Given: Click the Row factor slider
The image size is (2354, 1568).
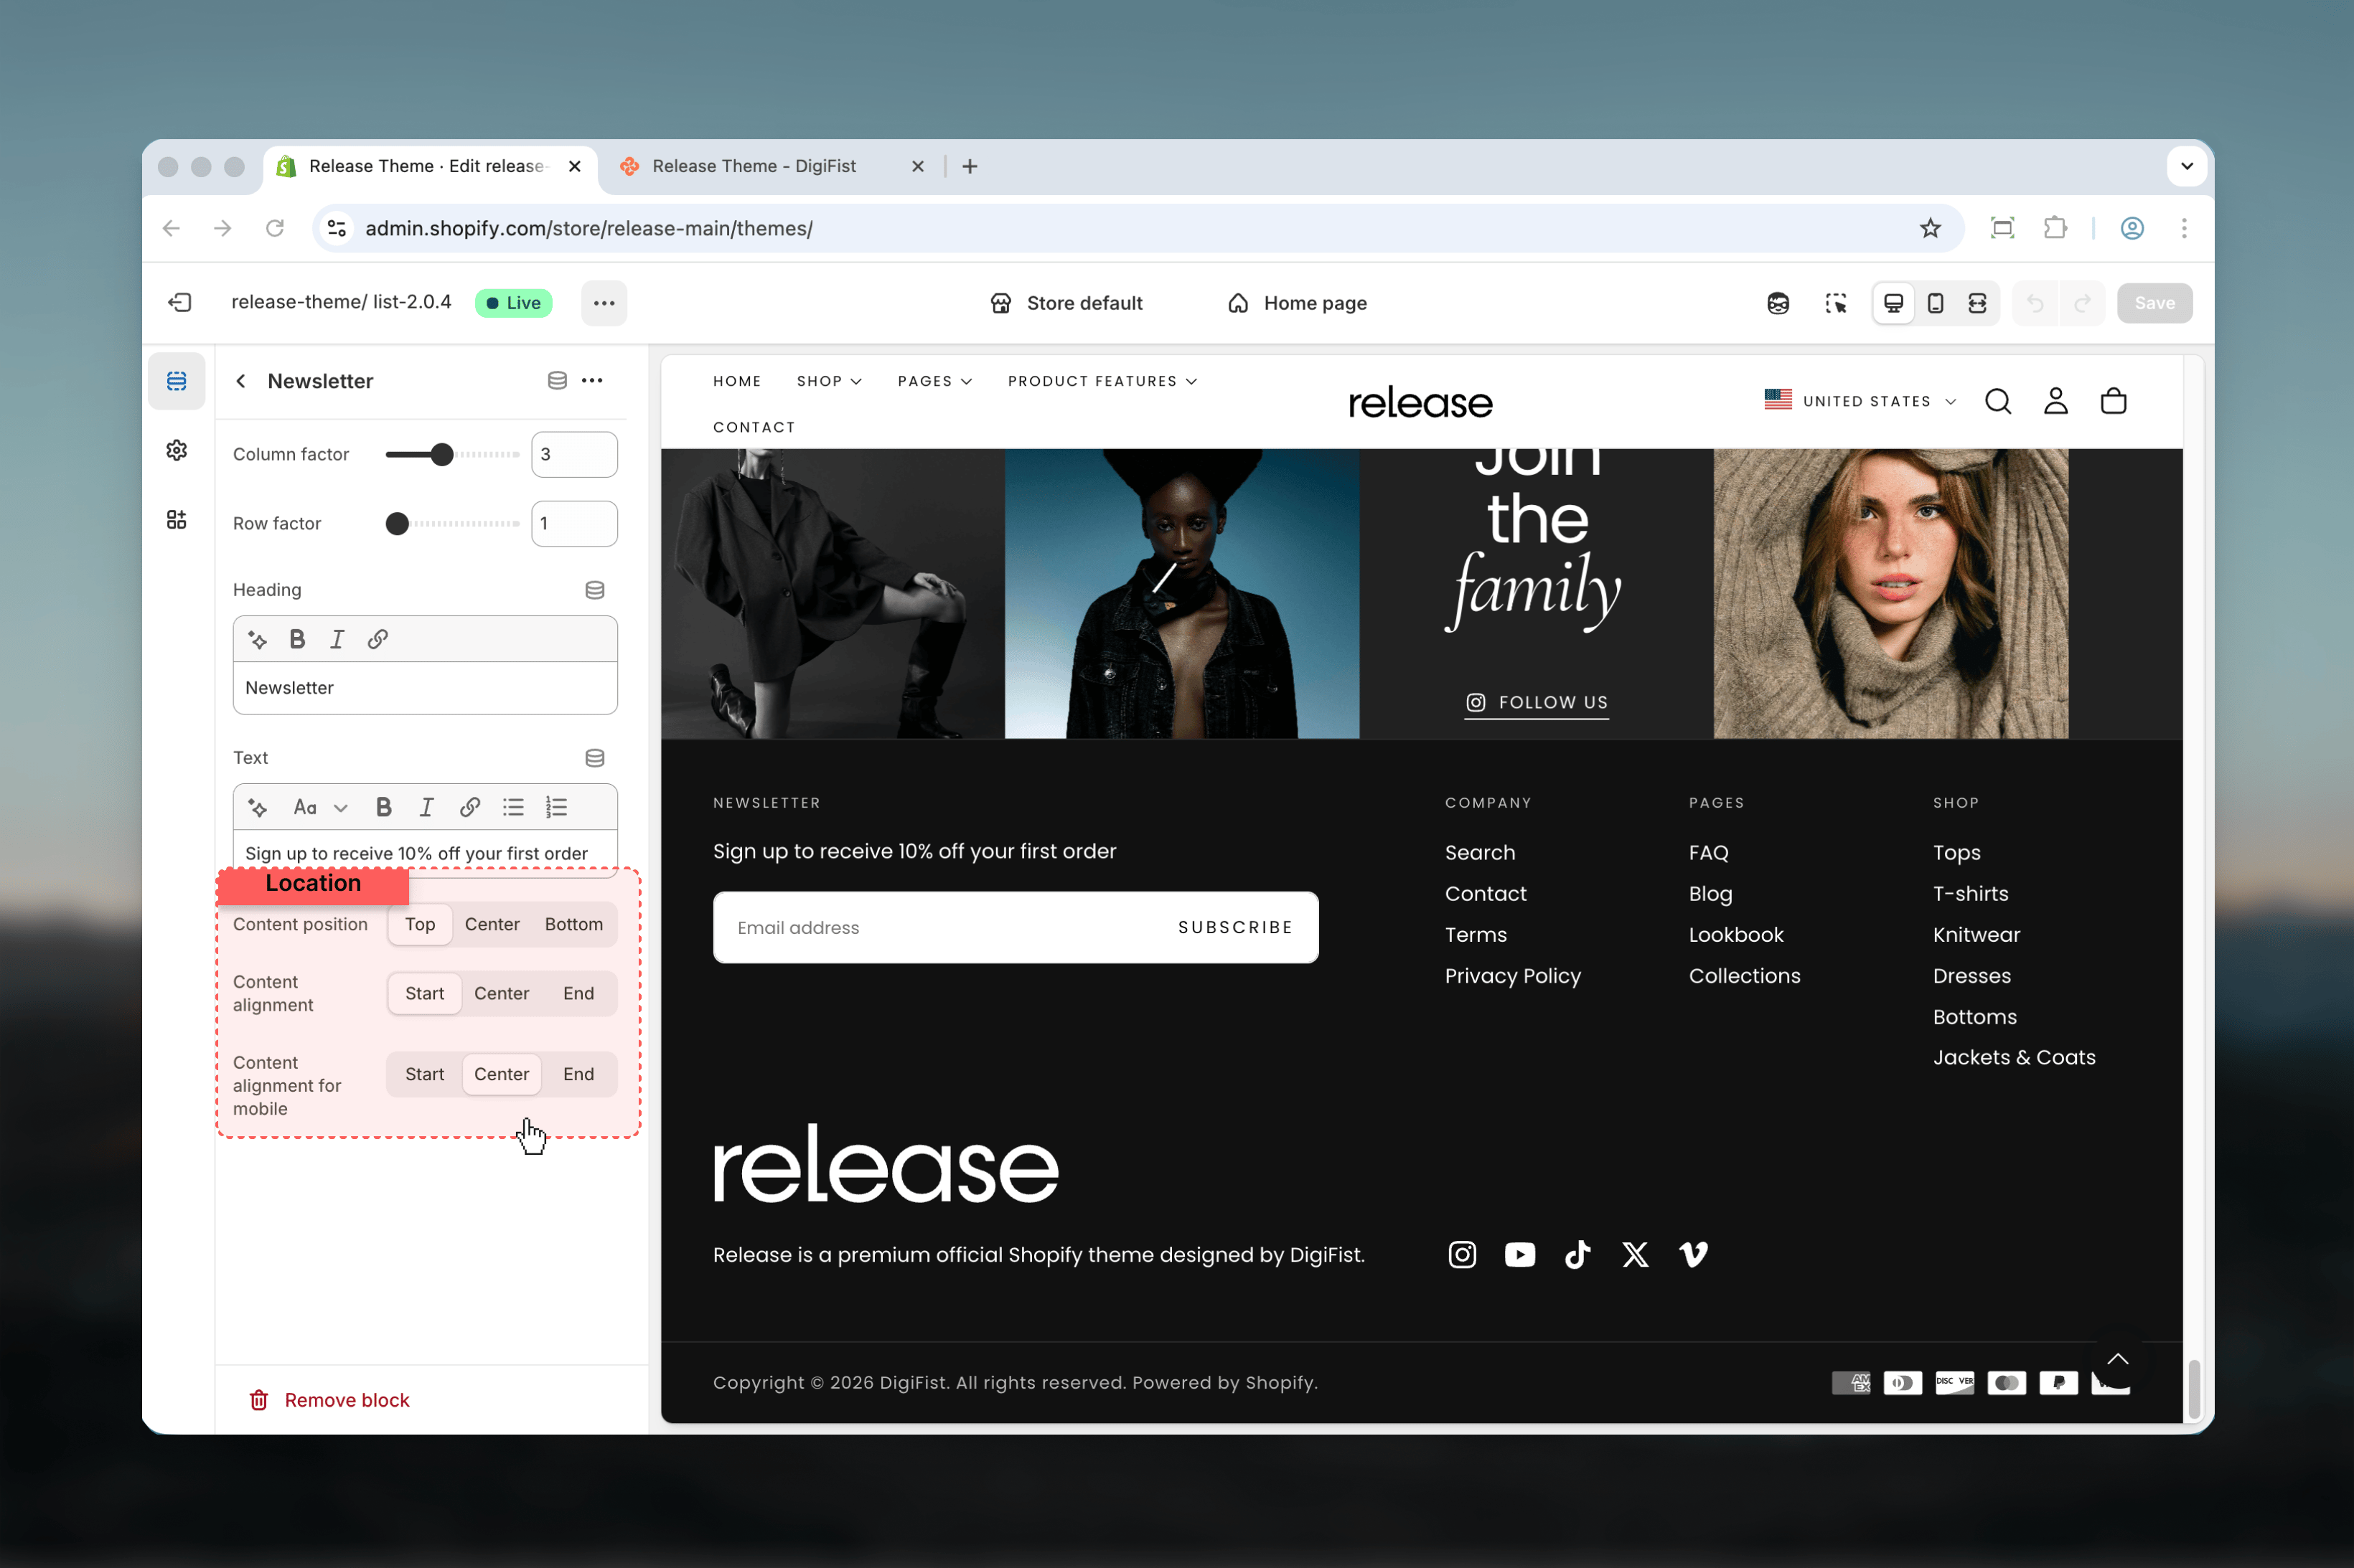Looking at the screenshot, I should (x=452, y=523).
